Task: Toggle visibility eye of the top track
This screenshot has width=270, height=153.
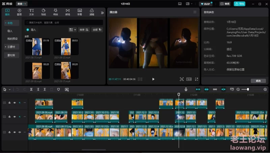Action: (x=15, y=103)
